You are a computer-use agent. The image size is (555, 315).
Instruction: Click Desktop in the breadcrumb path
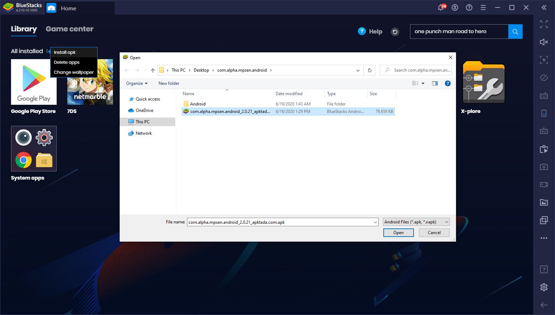coord(201,70)
